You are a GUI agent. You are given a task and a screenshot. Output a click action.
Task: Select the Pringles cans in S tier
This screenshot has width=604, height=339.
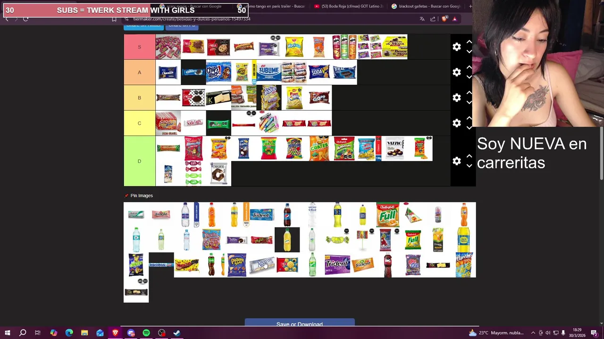coord(344,47)
